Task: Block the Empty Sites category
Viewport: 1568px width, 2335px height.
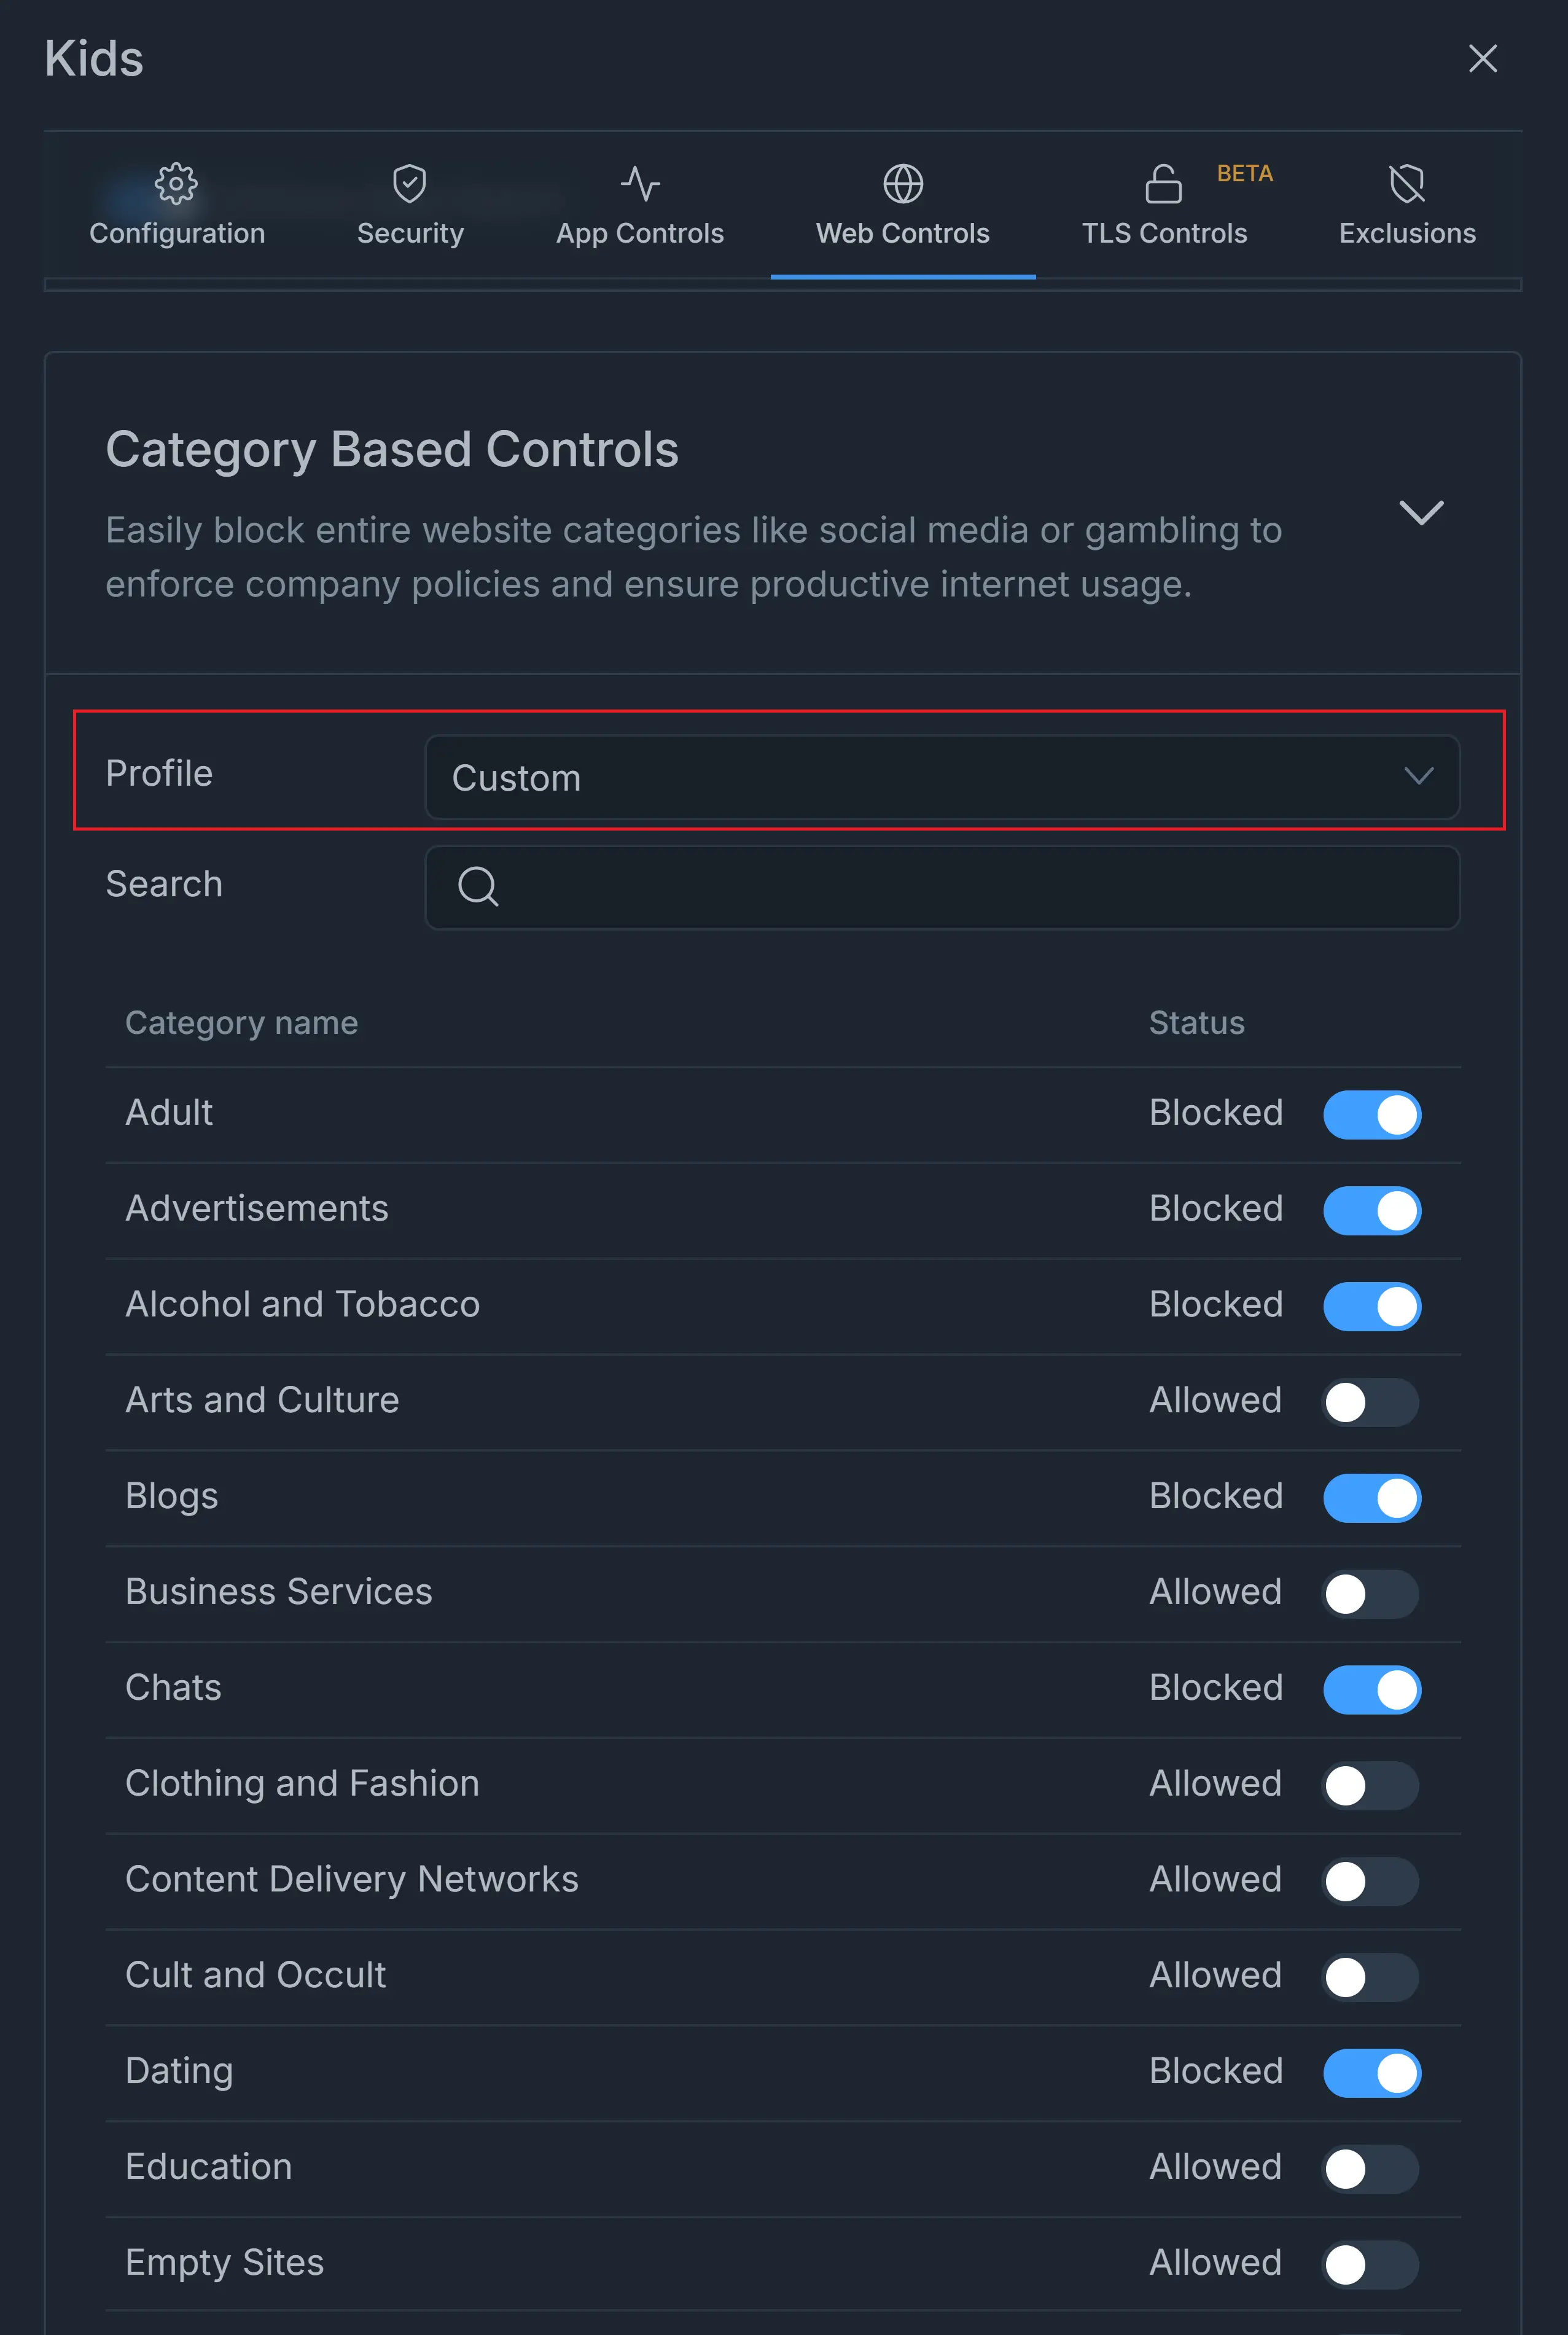Action: tap(1370, 2263)
